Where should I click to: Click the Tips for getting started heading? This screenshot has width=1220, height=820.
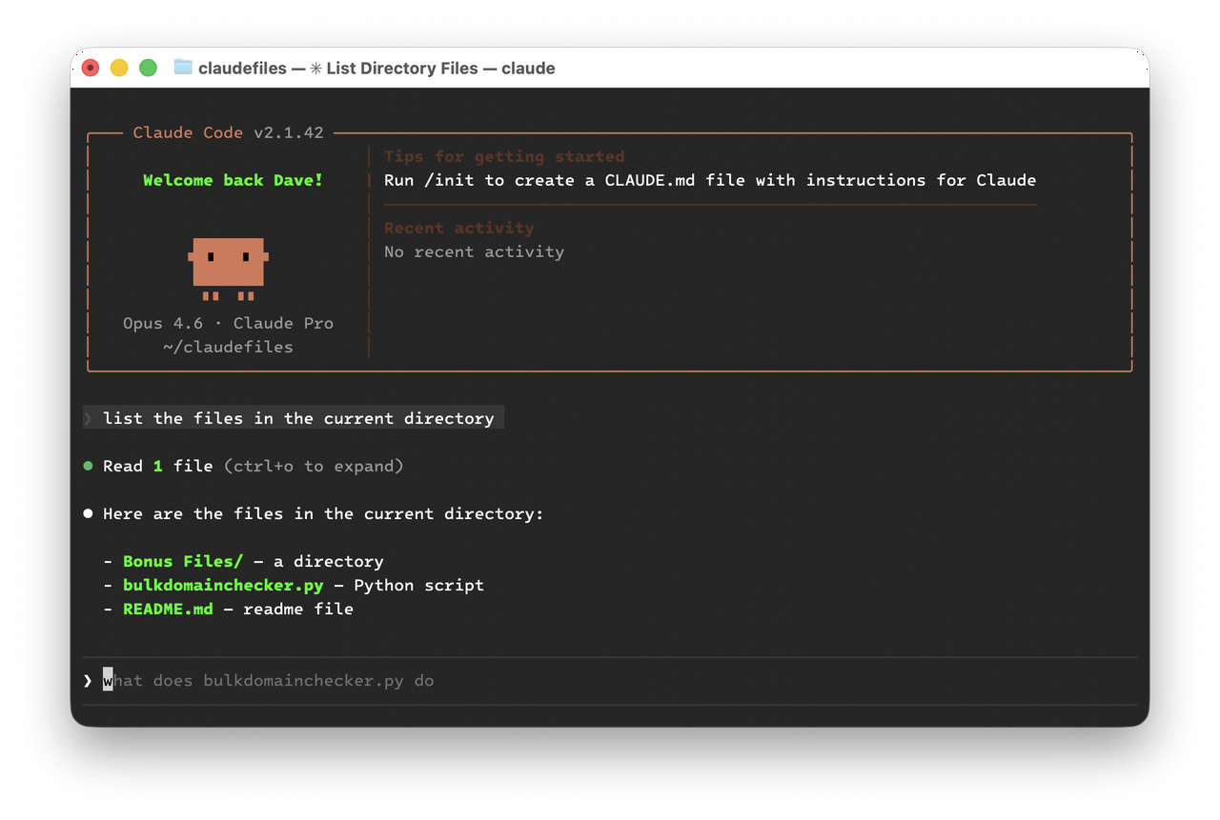pos(504,156)
